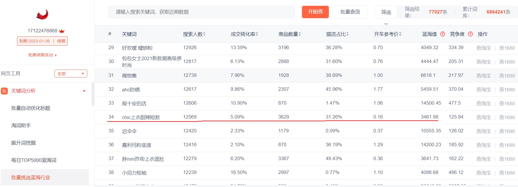Click the 竞争度 help question icon
518x187 pixels.
pos(470,34)
